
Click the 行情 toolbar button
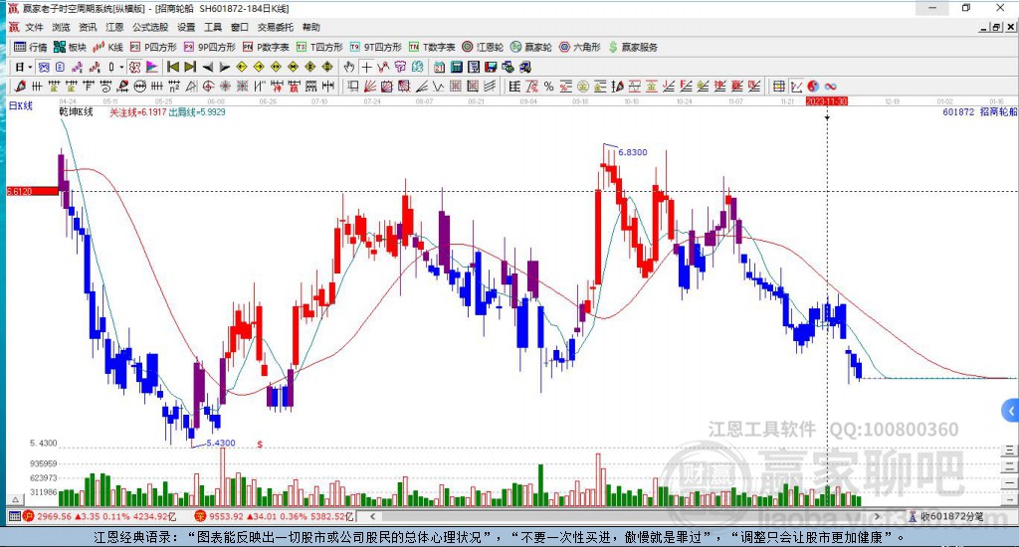[31, 47]
